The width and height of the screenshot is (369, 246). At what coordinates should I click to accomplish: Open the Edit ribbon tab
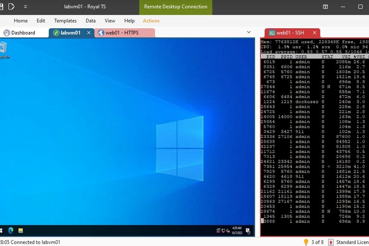41,21
